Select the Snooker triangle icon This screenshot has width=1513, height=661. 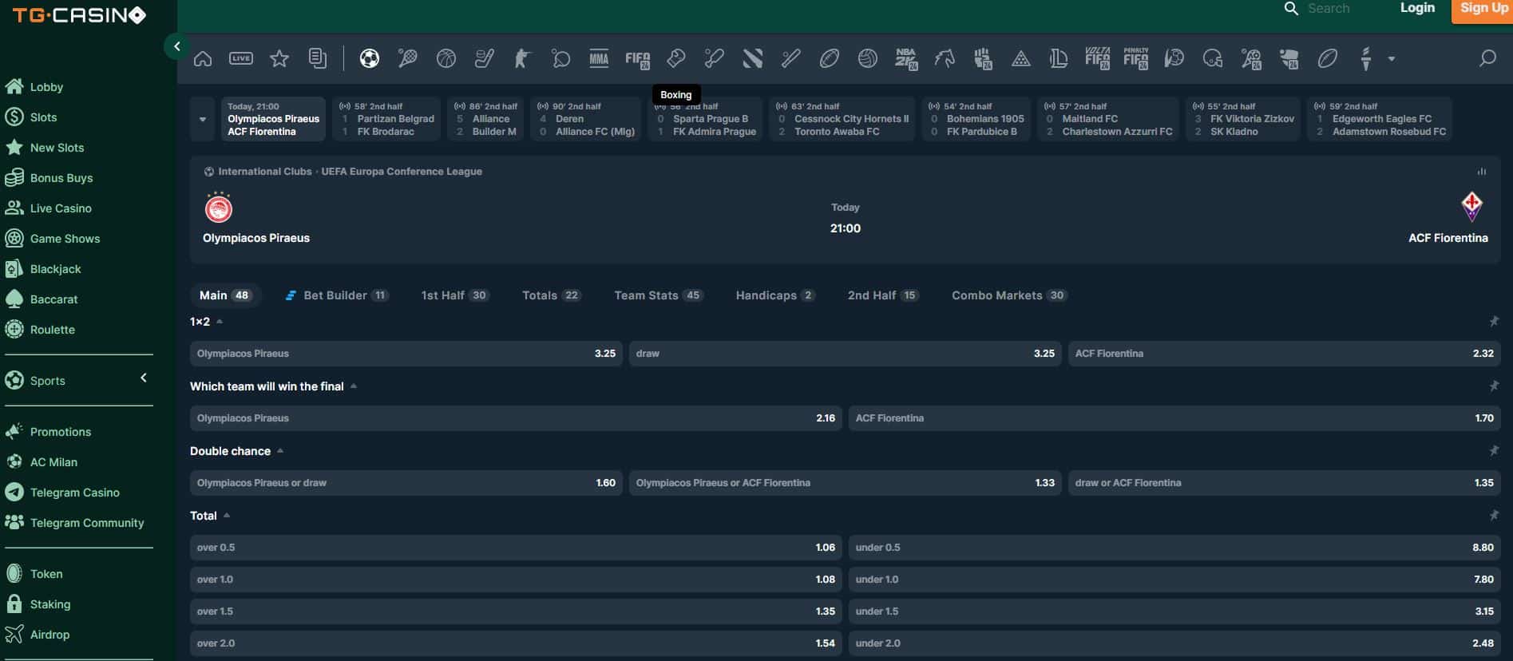pos(1020,58)
